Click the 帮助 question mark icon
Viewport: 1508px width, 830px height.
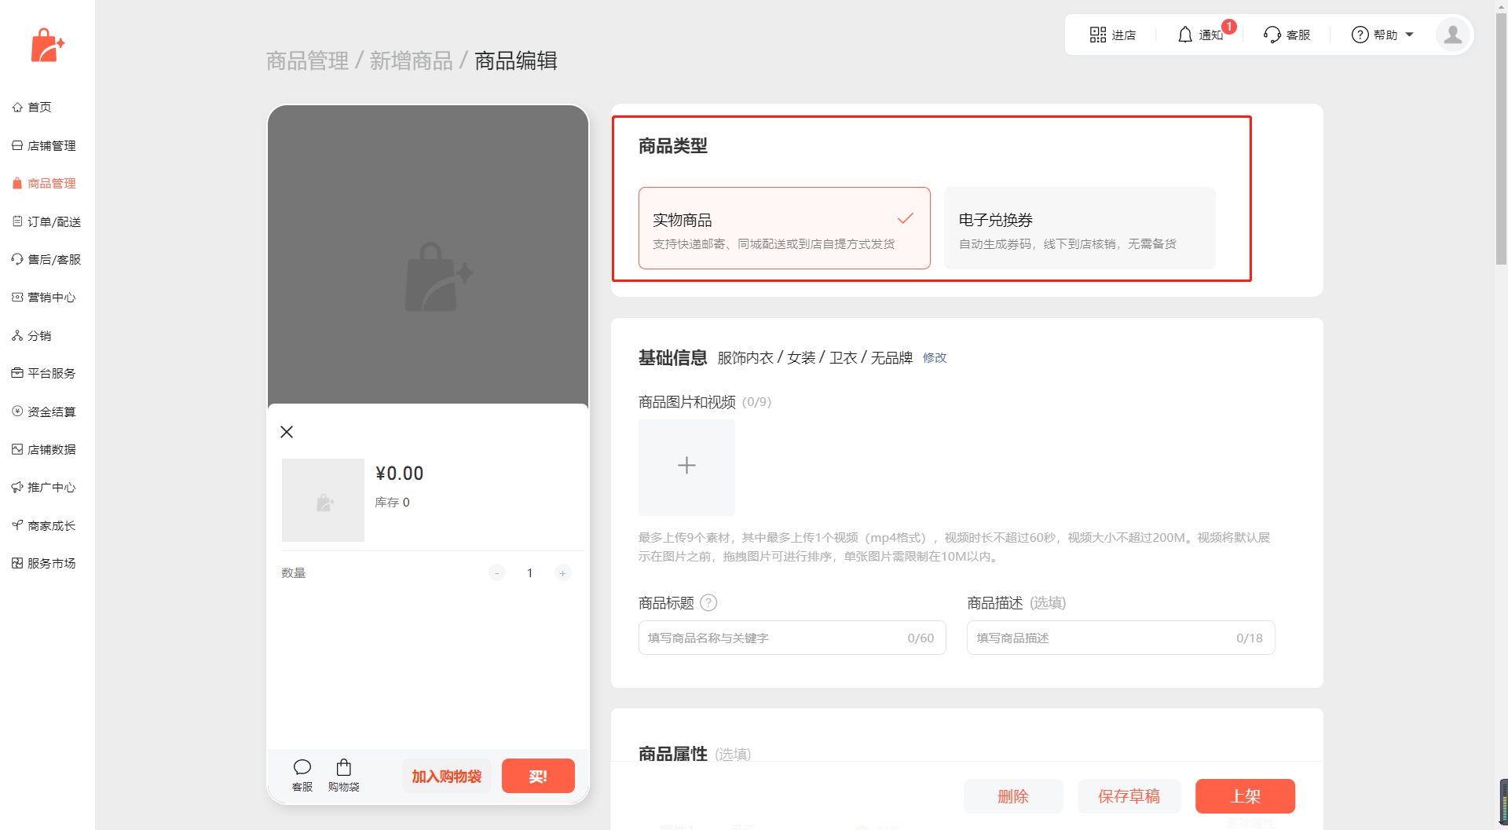[x=1360, y=35]
